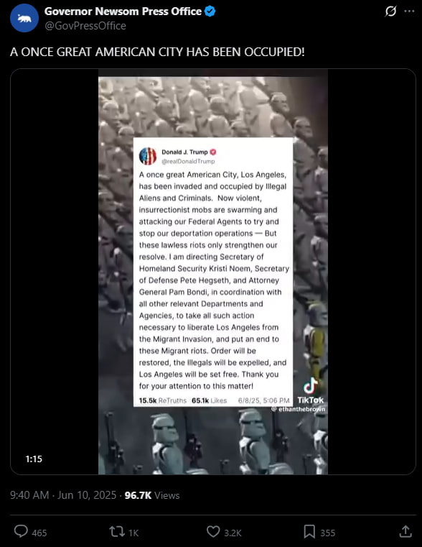Viewport: 422px width, 547px height.
Task: Click the reply speech bubble icon
Action: (21, 532)
